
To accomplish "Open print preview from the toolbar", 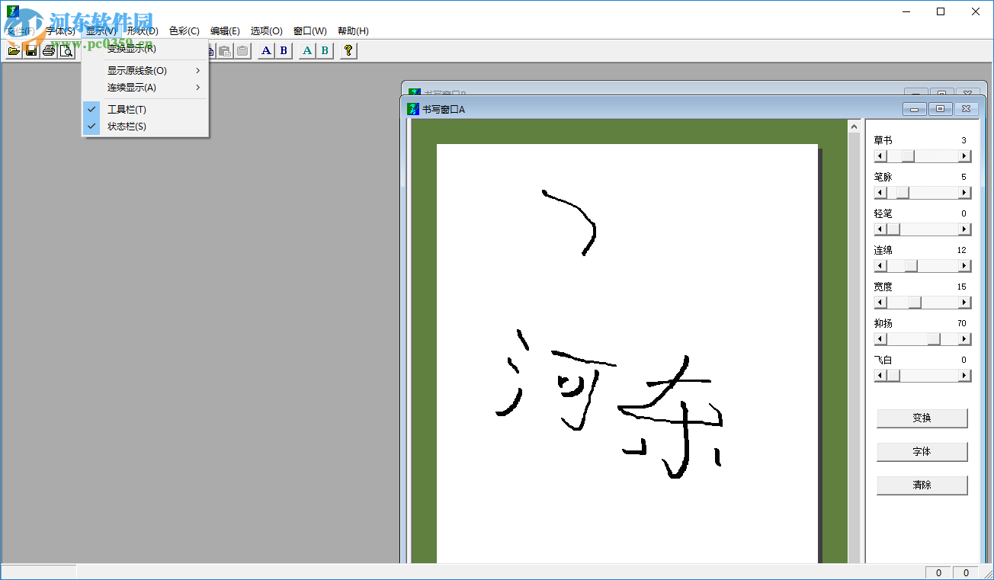I will click(66, 50).
